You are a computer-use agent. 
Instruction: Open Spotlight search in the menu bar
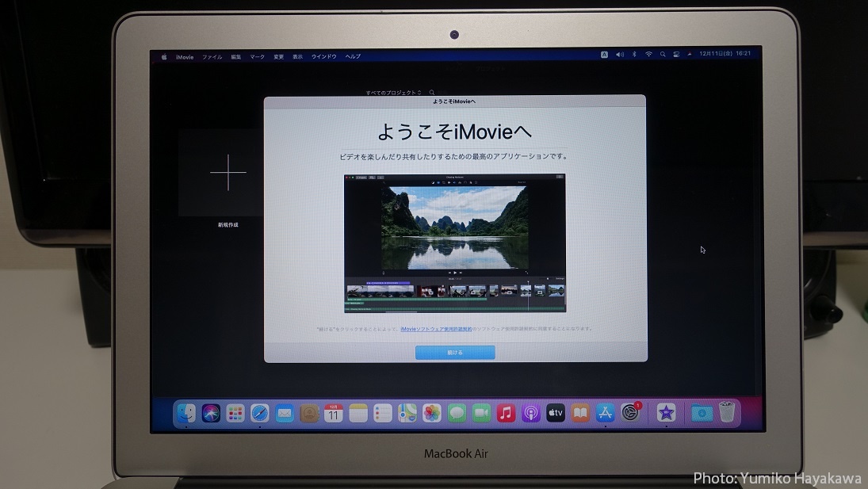[662, 54]
